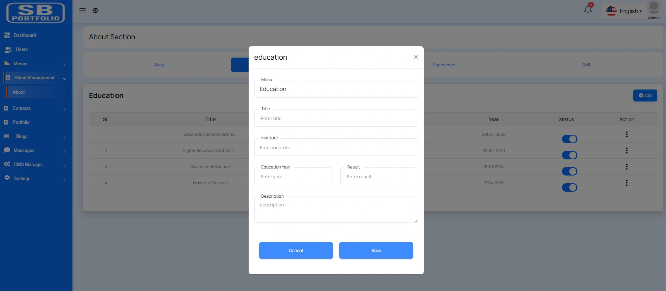Image resolution: width=666 pixels, height=291 pixels.
Task: Switch to the Experience tab
Action: point(444,65)
